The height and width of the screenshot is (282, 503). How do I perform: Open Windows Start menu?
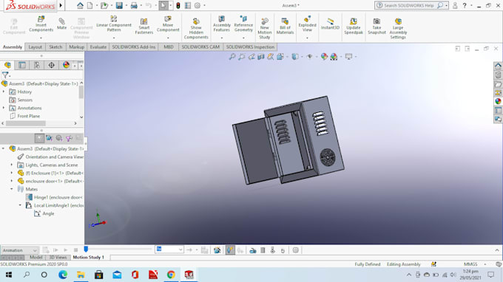point(9,275)
